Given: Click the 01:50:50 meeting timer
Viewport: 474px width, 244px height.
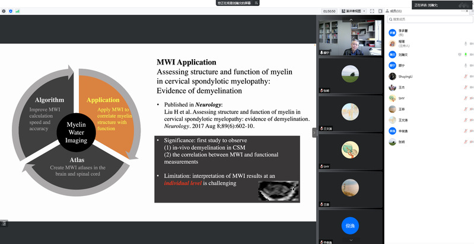Looking at the screenshot, I should (329, 11).
